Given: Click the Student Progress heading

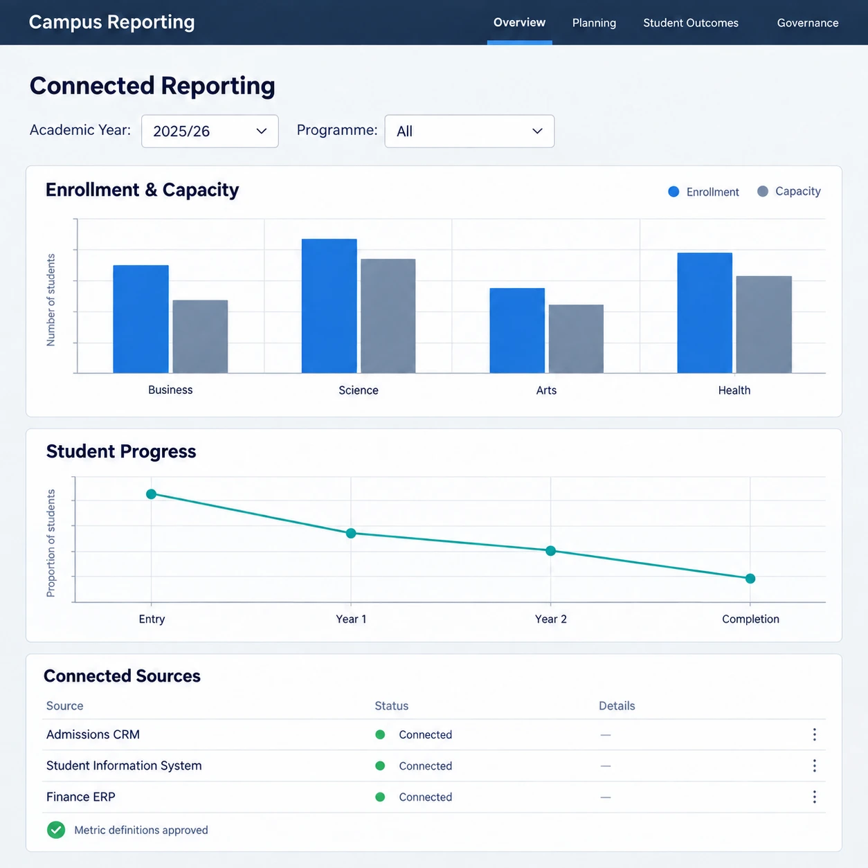Looking at the screenshot, I should click(121, 451).
